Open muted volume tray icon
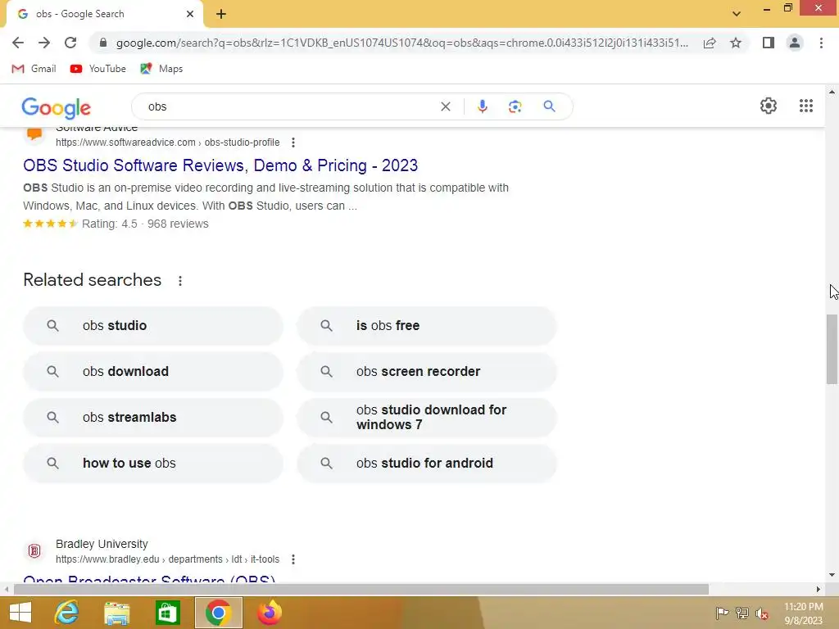The image size is (839, 629). 762,613
